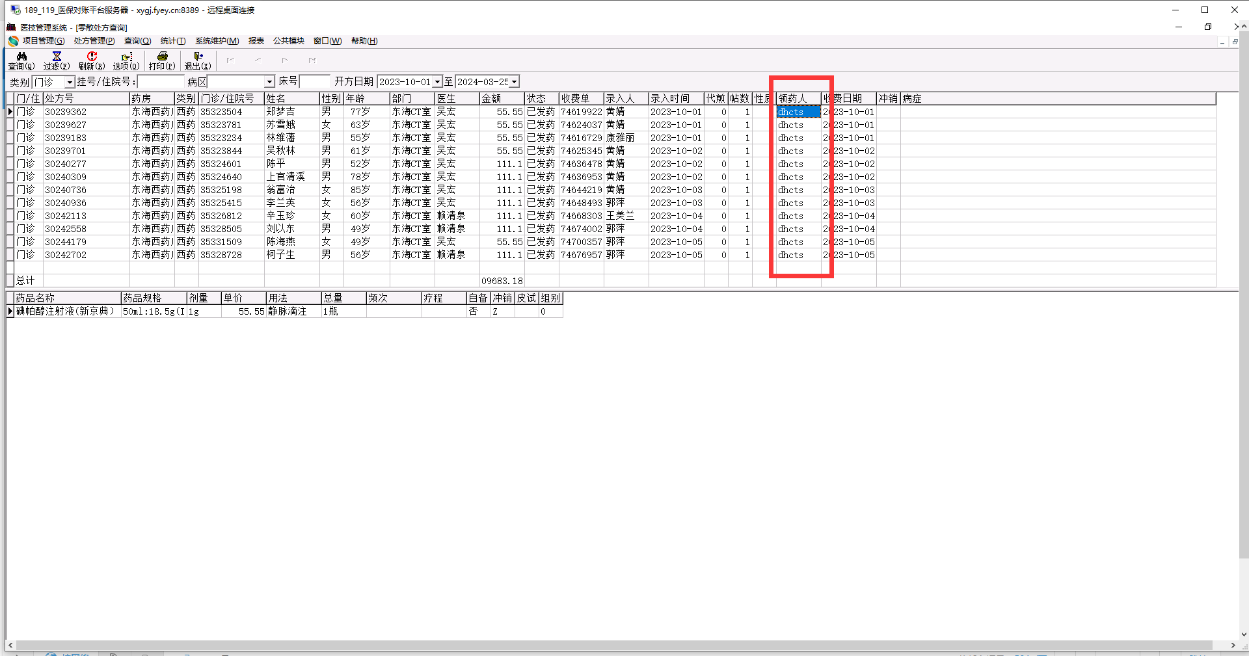The width and height of the screenshot is (1249, 656).
Task: Click the 挂号/住院号 input field
Action: [161, 82]
